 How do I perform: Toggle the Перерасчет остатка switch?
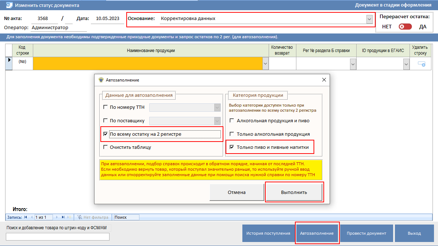coord(405,27)
